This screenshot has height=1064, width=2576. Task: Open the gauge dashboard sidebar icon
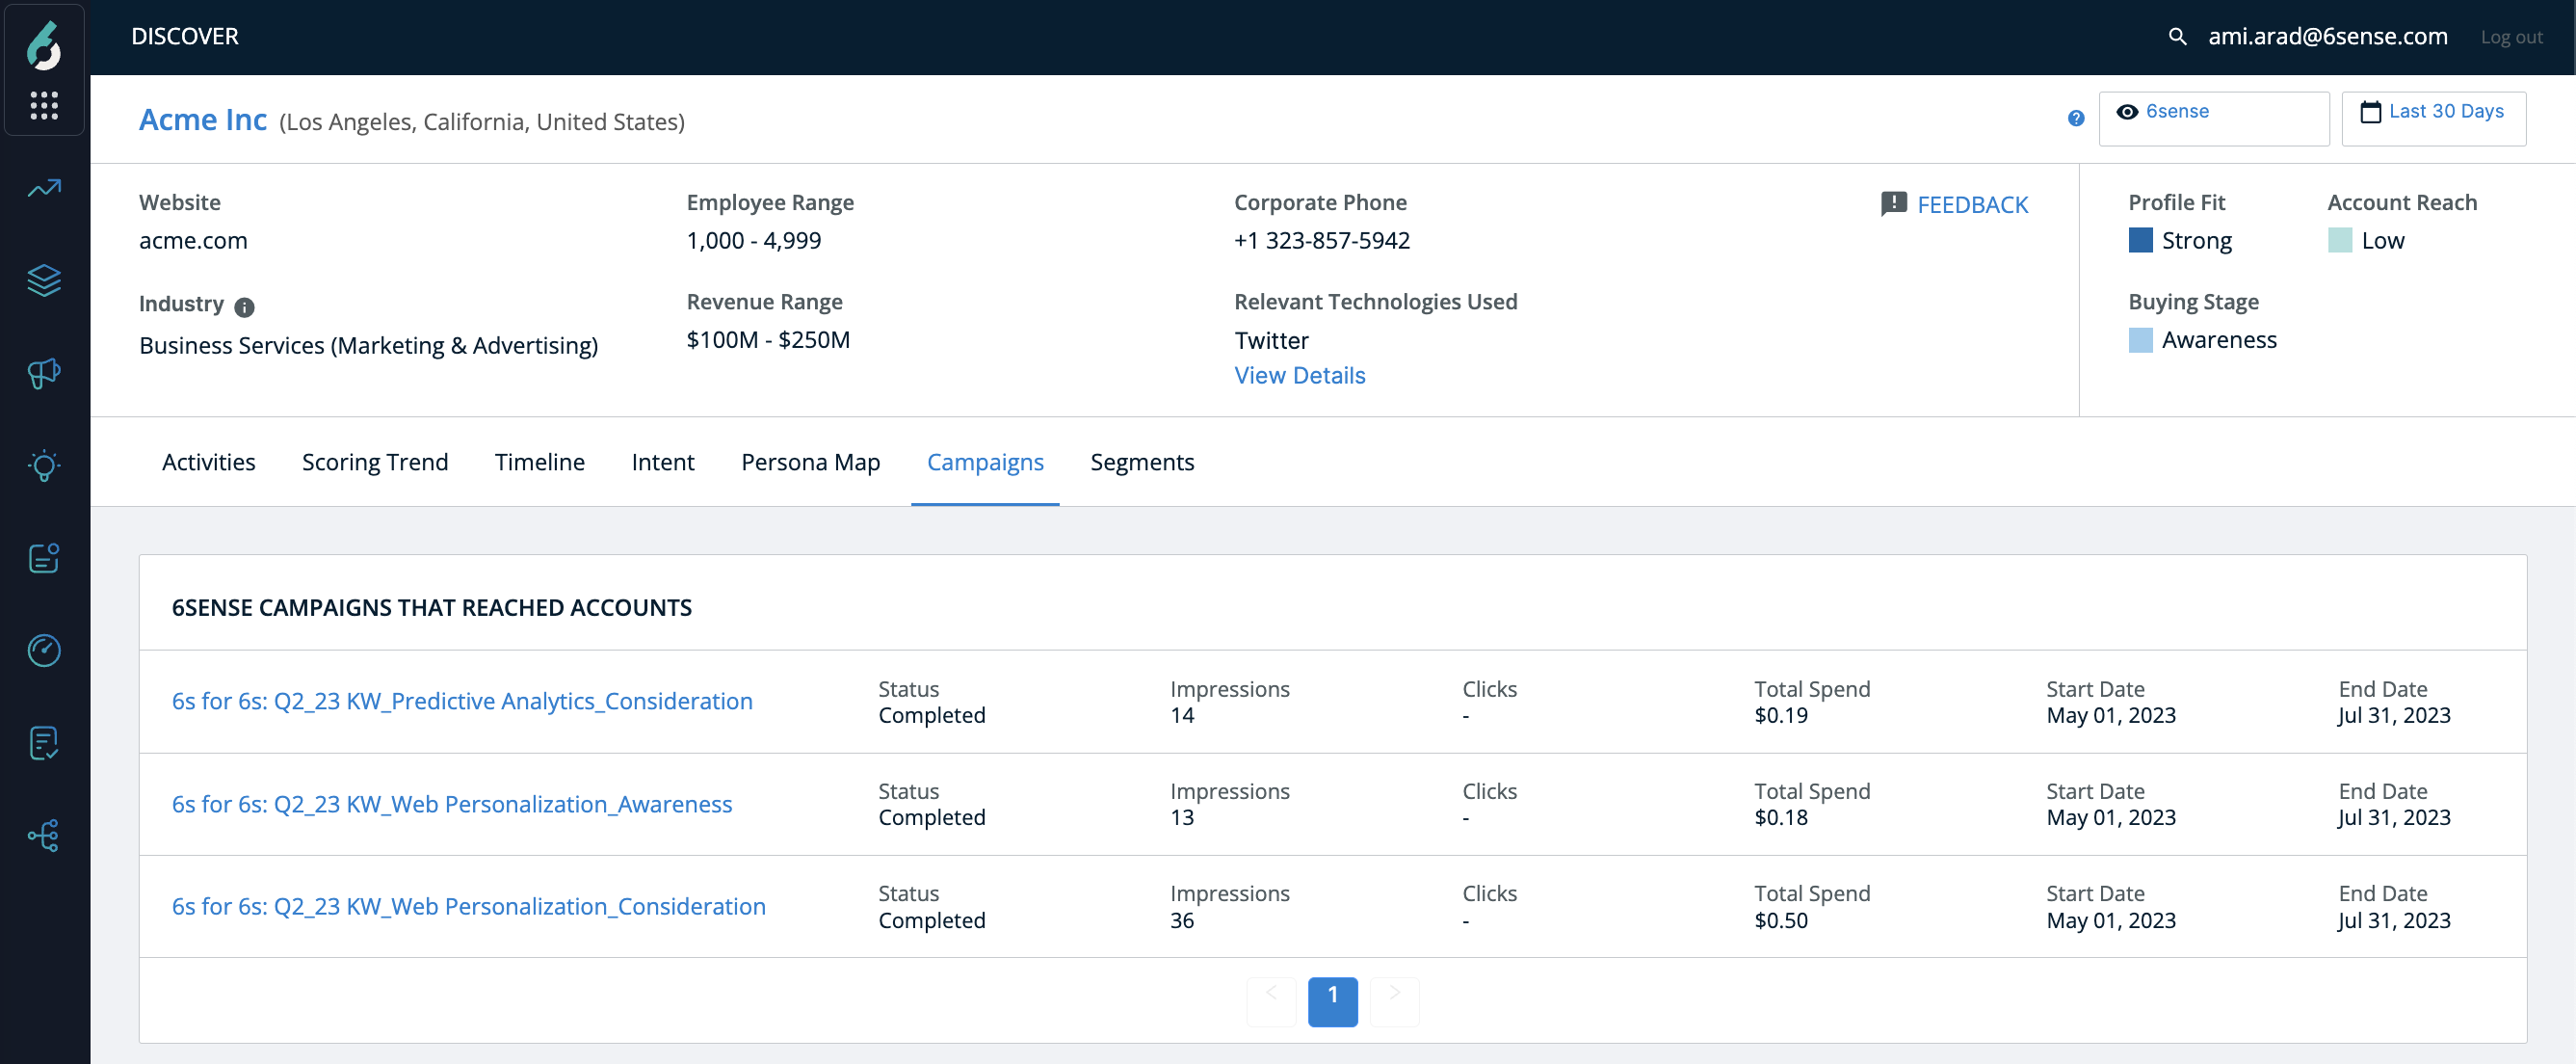[44, 650]
